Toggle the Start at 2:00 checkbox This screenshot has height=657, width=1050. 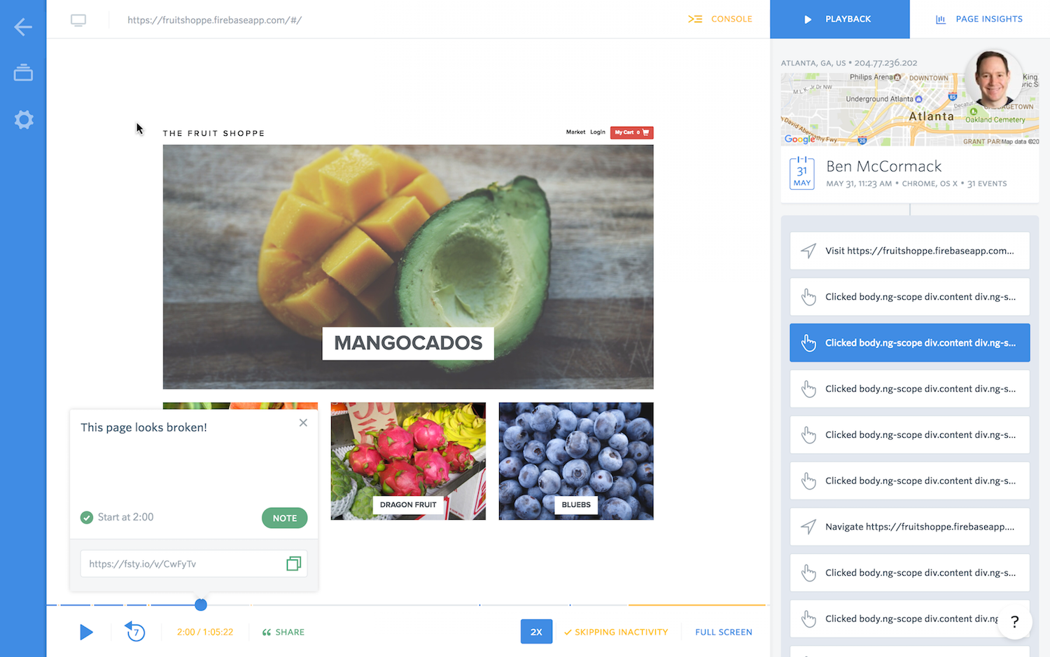[87, 518]
